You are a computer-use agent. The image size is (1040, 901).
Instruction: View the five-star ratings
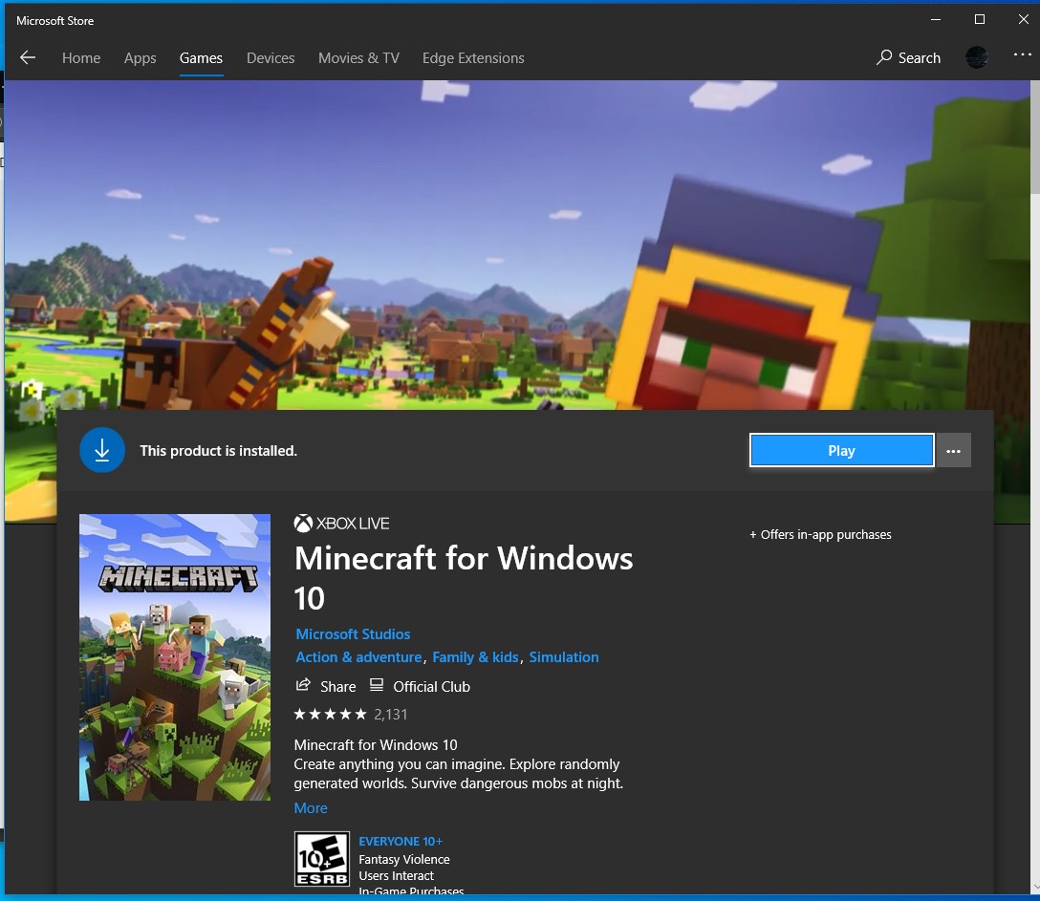coord(331,714)
